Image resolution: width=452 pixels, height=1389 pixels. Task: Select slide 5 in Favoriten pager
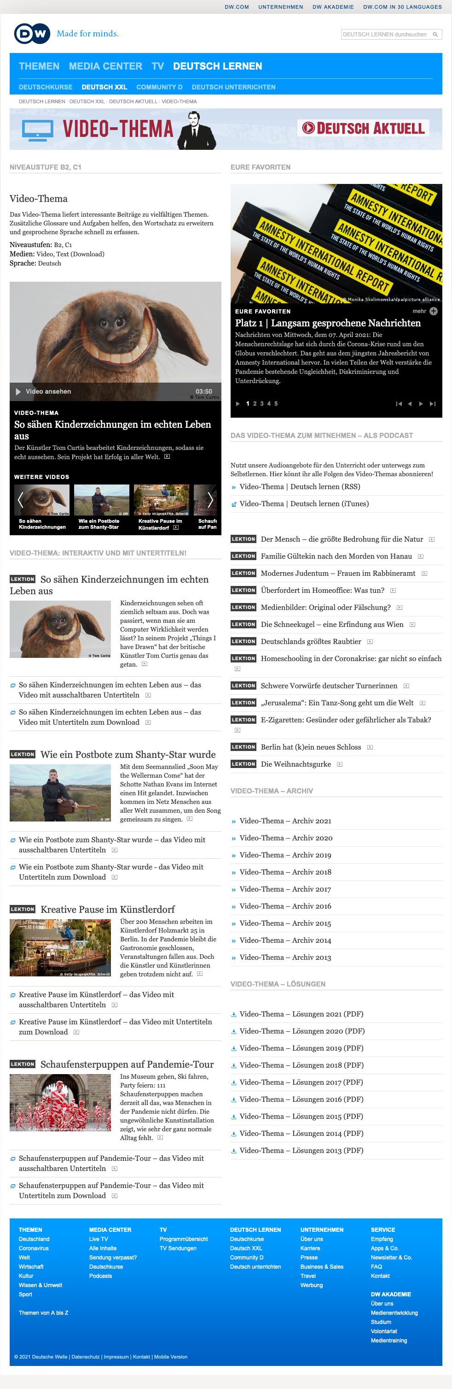[x=276, y=403]
